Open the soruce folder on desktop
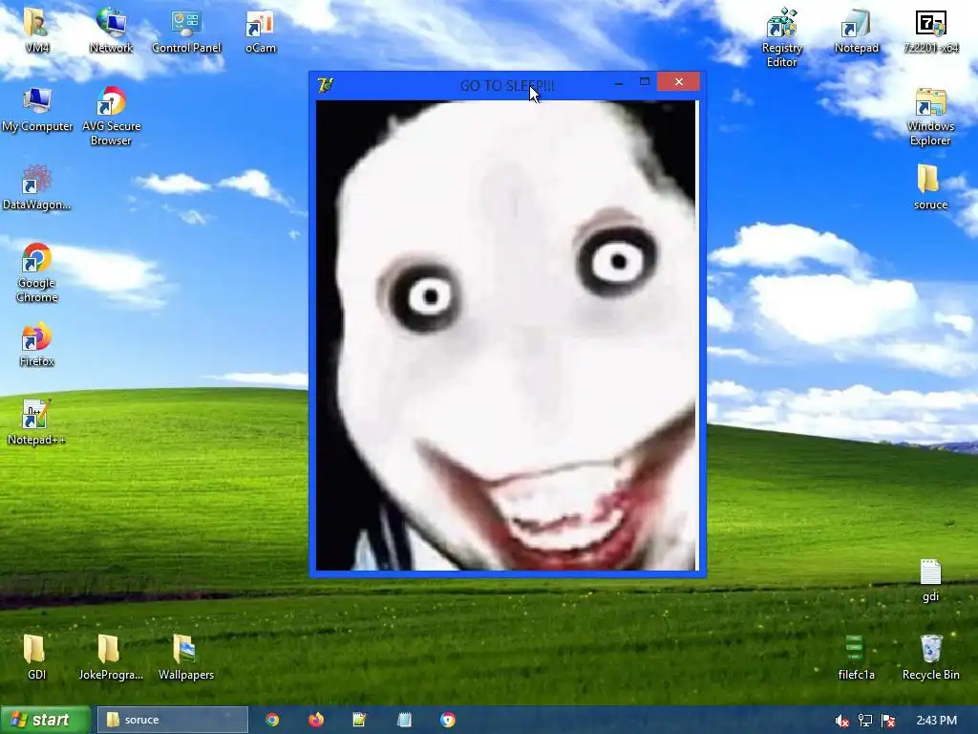978x734 pixels. click(x=930, y=187)
